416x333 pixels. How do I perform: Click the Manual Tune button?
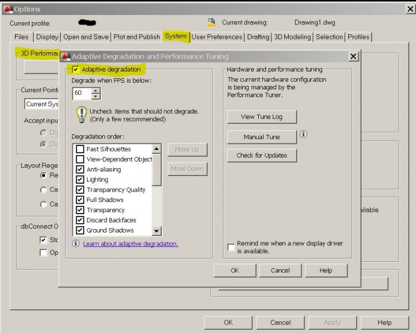click(262, 137)
